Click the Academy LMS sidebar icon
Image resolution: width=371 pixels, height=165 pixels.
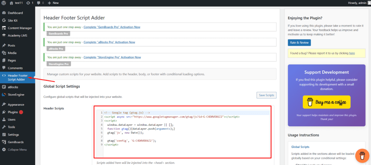point(4,35)
